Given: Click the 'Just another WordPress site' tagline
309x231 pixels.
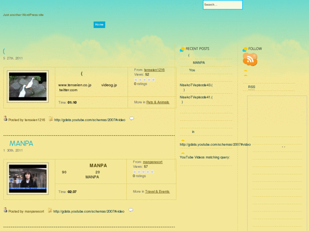Looking at the screenshot, I should (x=23, y=15).
